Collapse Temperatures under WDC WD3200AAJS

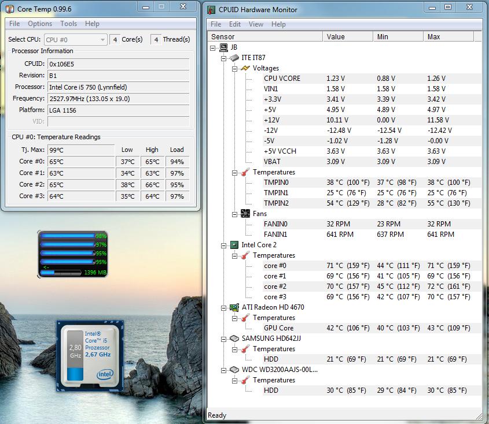234,381
